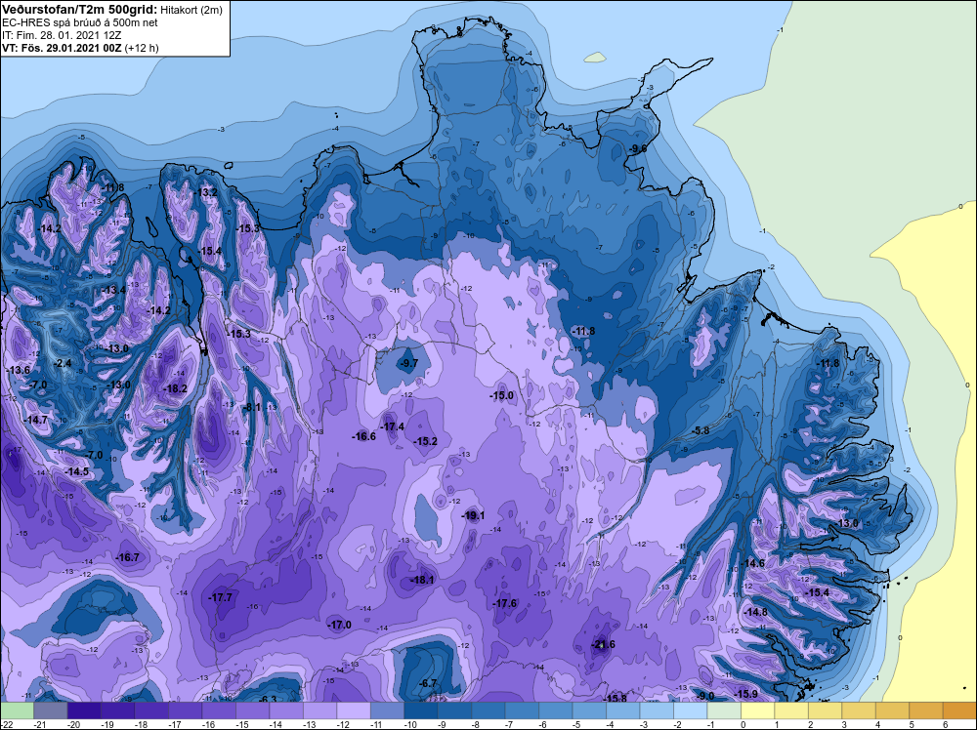
Task: Click the -20 dark purple legend swatch
Action: tap(84, 710)
